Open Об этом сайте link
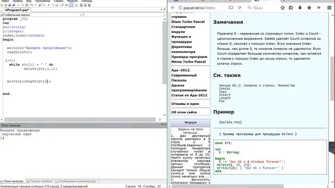 pyautogui.click(x=184, y=112)
